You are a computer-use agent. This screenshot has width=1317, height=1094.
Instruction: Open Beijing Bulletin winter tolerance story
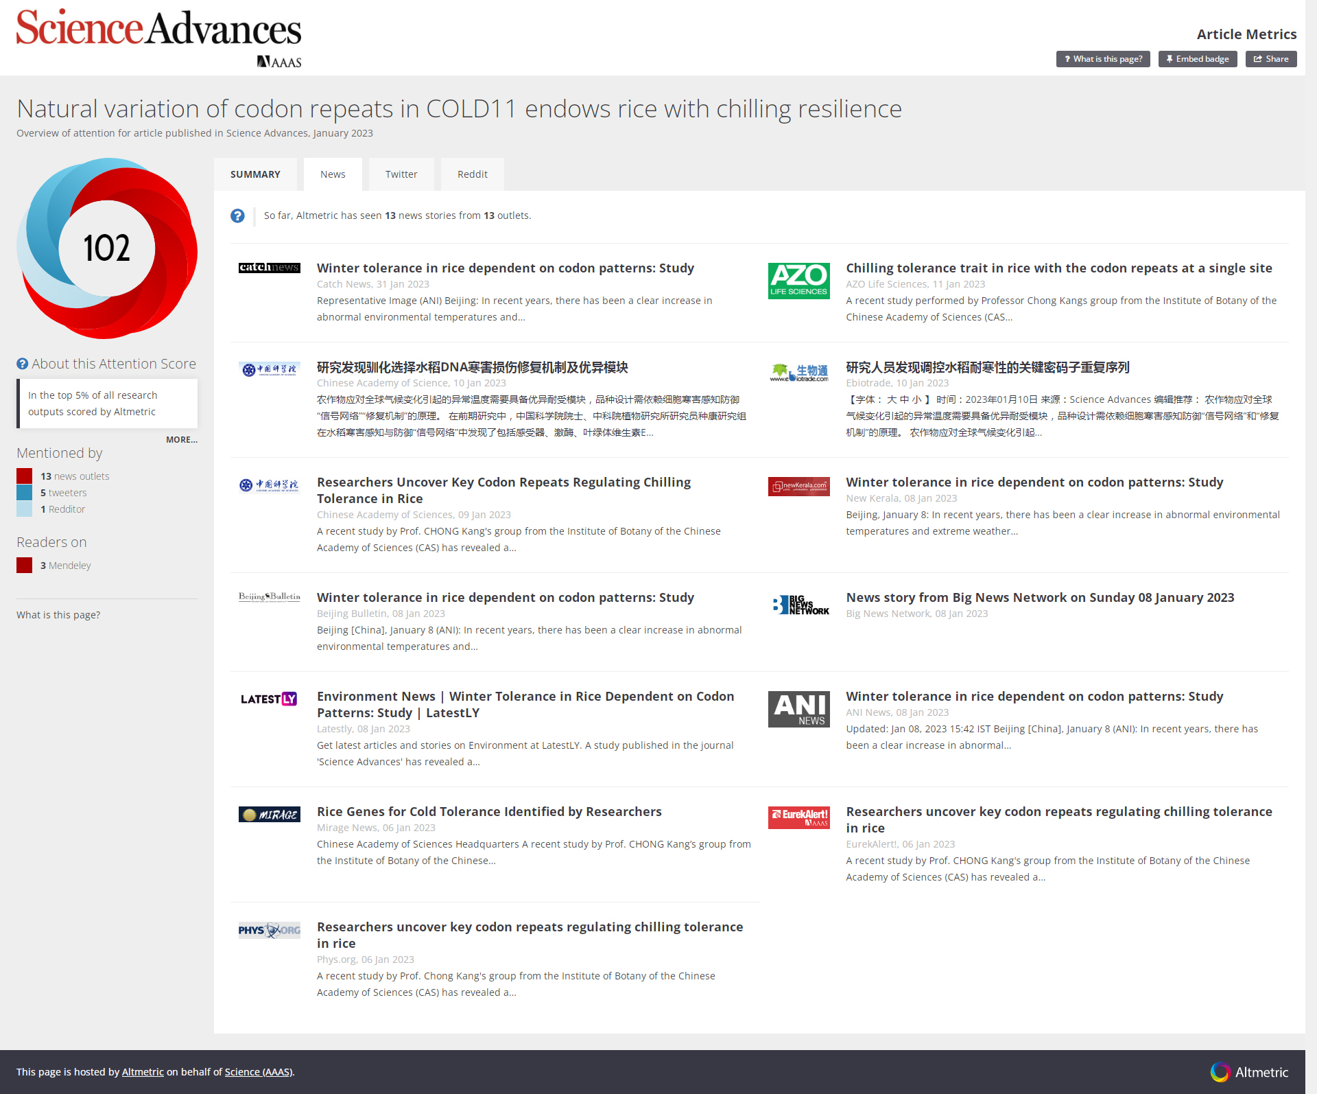point(506,598)
